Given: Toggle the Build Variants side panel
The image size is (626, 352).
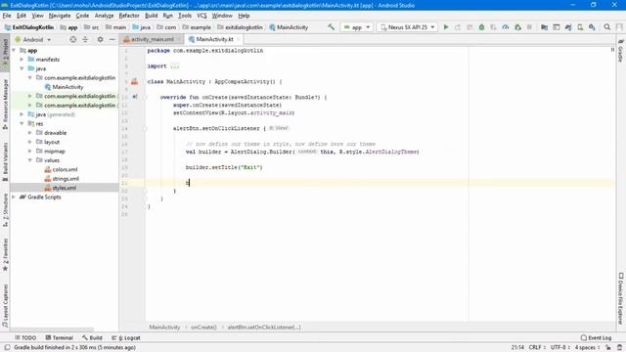Looking at the screenshot, I should tap(5, 162).
